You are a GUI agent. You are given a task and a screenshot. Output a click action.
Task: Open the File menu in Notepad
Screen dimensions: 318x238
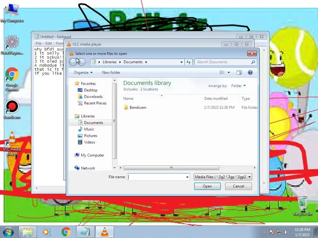click(x=38, y=43)
